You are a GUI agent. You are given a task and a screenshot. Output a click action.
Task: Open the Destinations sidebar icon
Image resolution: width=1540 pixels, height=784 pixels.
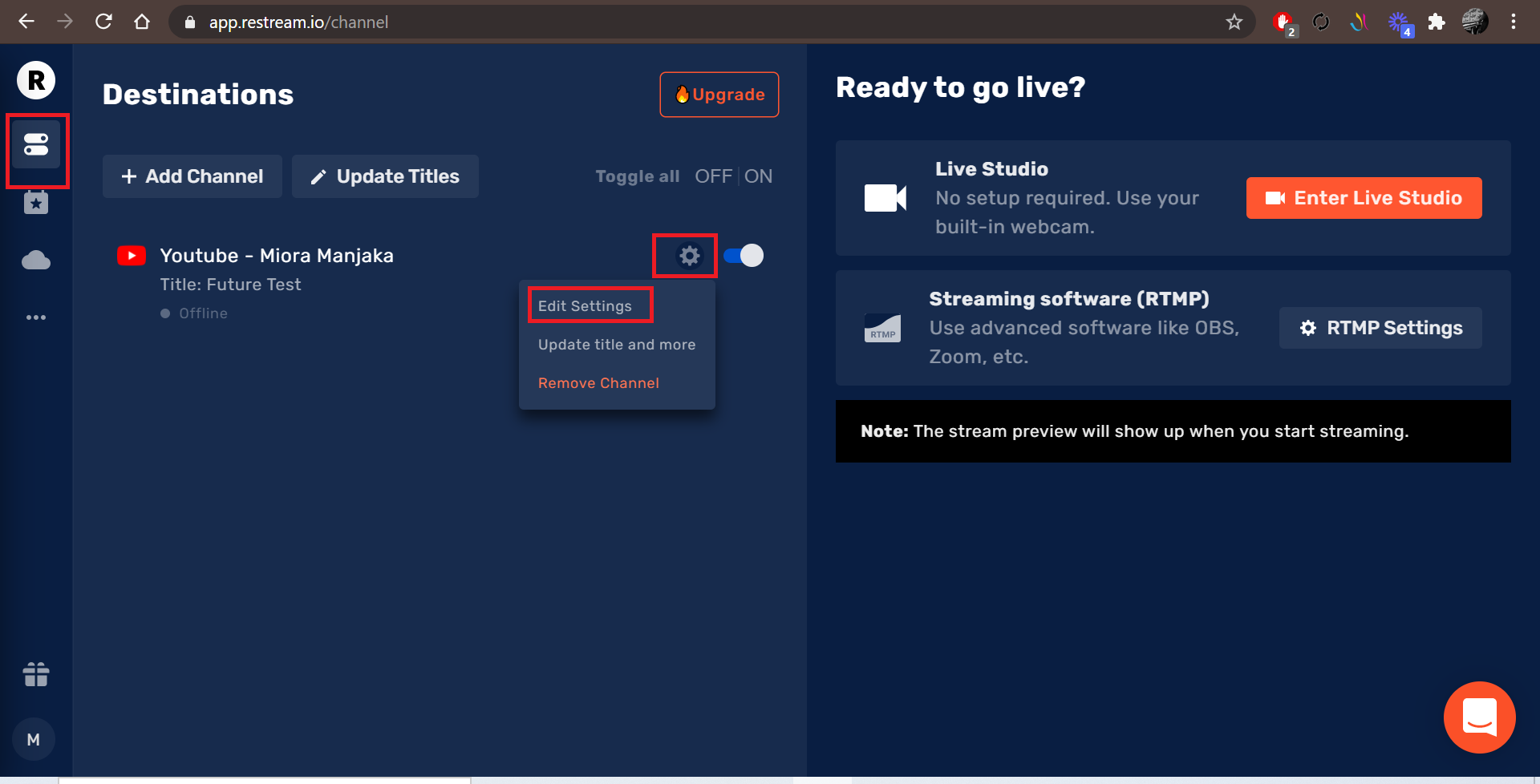point(36,145)
